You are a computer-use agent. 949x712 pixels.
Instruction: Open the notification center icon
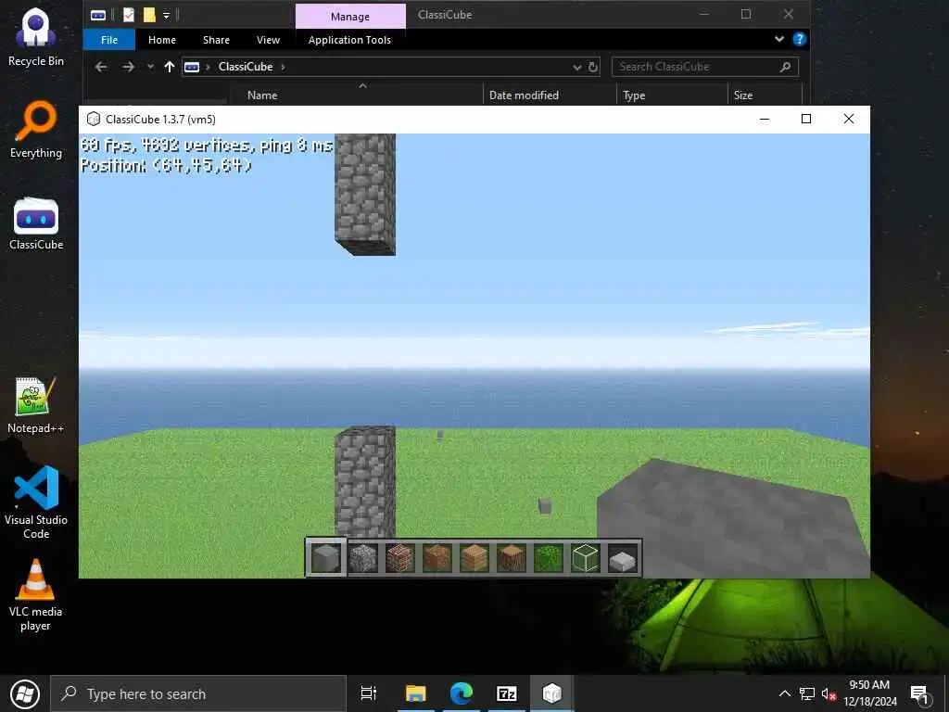pyautogui.click(x=919, y=693)
